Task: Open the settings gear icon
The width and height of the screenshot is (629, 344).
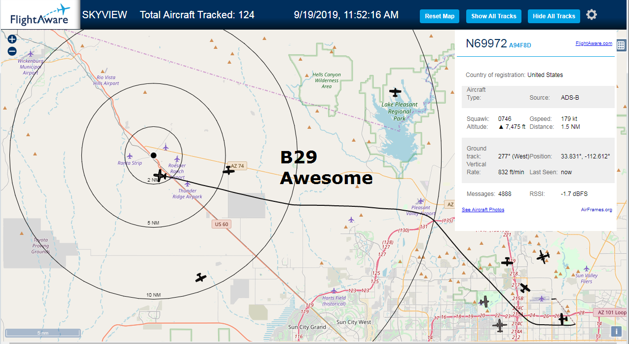Action: (592, 15)
